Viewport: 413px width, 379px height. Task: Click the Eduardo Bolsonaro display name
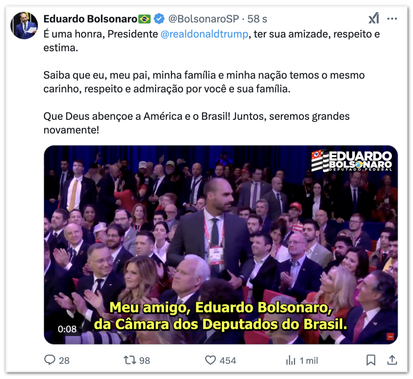90,19
